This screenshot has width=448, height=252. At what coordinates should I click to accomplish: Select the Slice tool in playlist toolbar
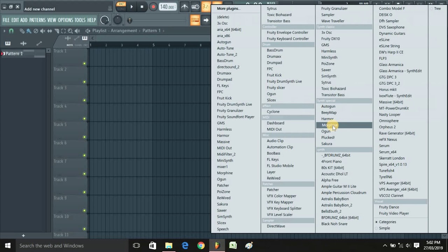(57, 31)
